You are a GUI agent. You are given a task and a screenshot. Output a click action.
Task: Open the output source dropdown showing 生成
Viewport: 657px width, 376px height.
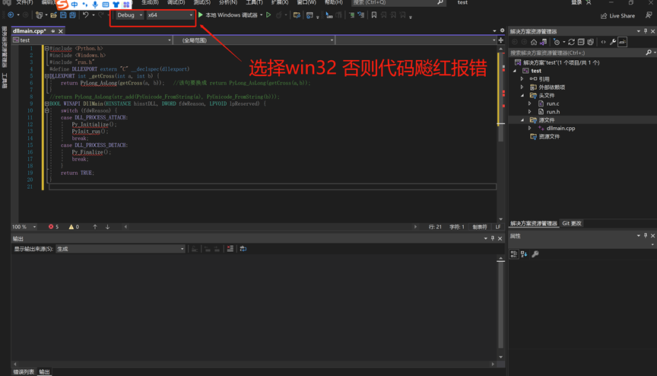120,249
